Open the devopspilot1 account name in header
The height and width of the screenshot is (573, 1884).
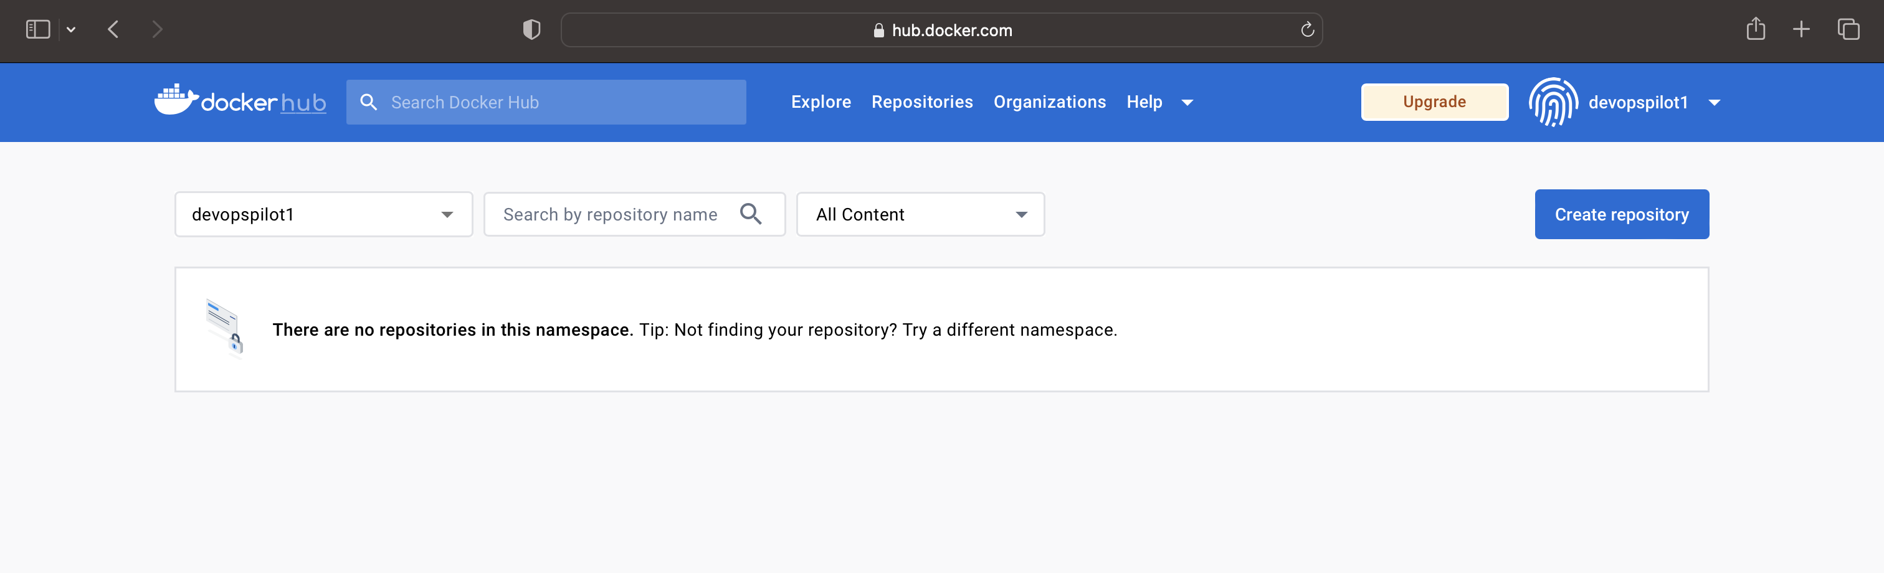pyautogui.click(x=1637, y=102)
